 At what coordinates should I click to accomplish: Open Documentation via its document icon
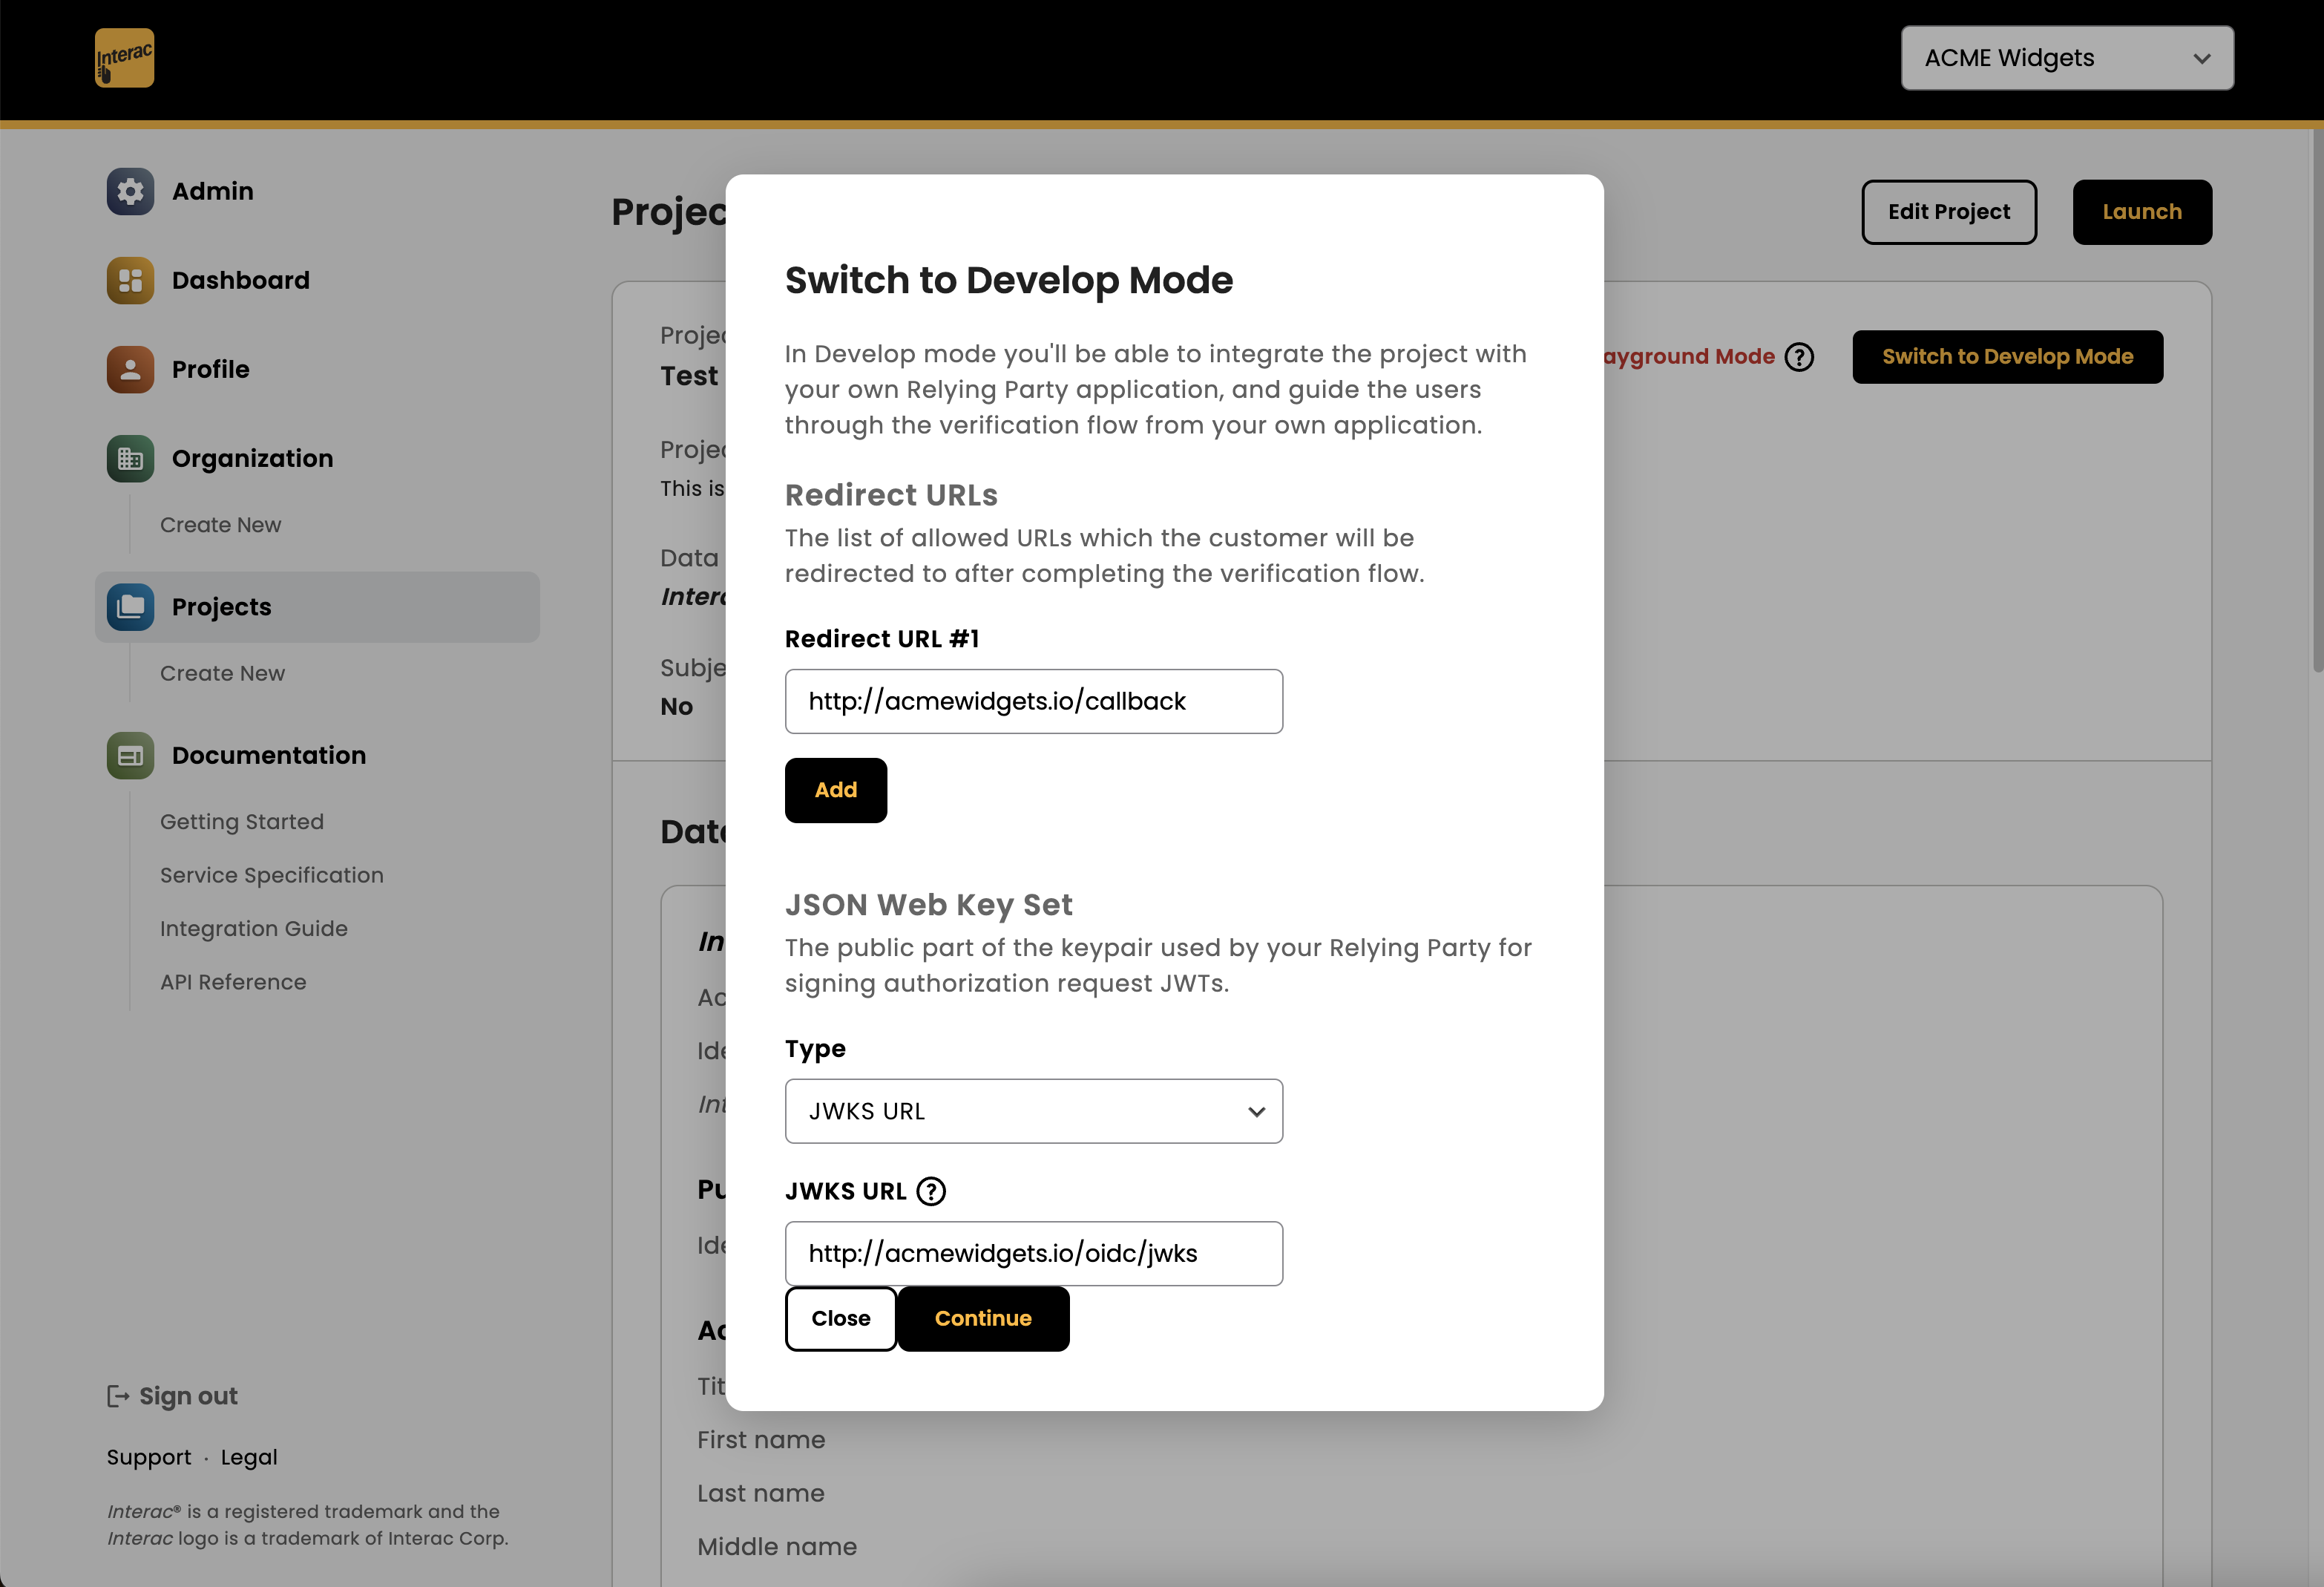129,756
